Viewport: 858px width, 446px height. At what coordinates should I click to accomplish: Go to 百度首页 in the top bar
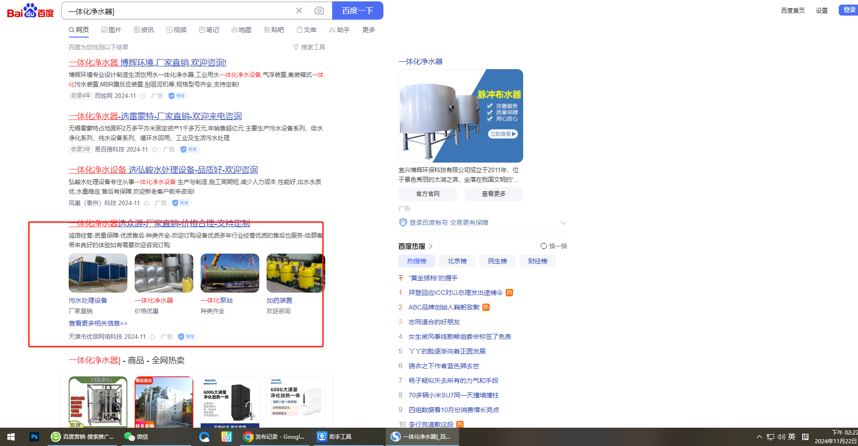pos(793,11)
